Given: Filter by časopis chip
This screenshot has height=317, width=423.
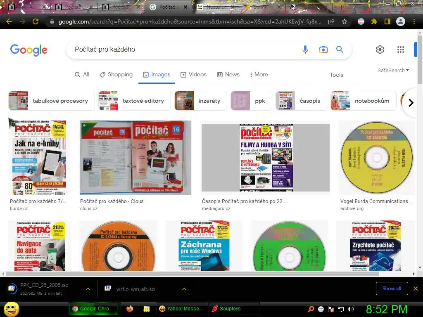Looking at the screenshot, I should pos(301,101).
